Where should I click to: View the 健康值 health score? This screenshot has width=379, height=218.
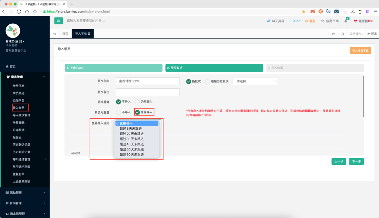pyautogui.click(x=363, y=21)
